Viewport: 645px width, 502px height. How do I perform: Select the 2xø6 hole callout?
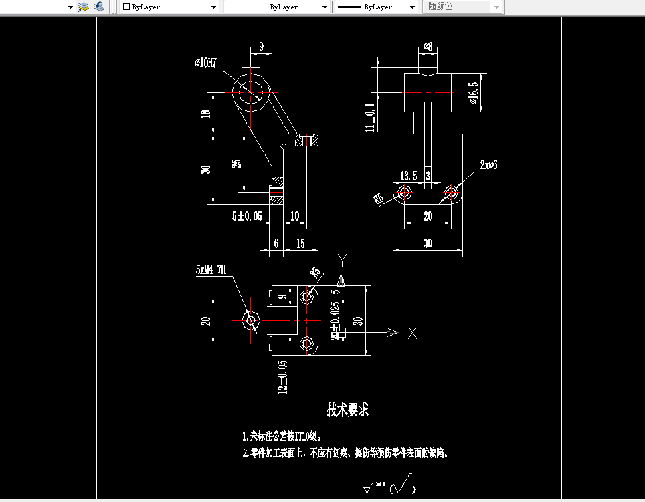coord(488,164)
